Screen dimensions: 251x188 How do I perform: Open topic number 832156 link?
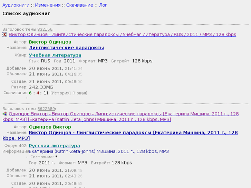click(45, 29)
